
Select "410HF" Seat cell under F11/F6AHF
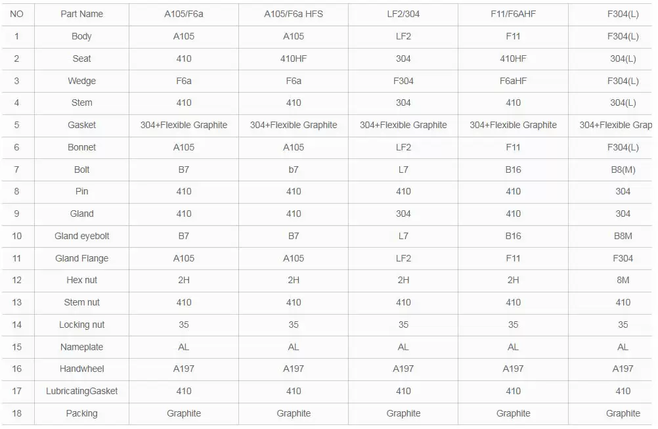click(513, 58)
